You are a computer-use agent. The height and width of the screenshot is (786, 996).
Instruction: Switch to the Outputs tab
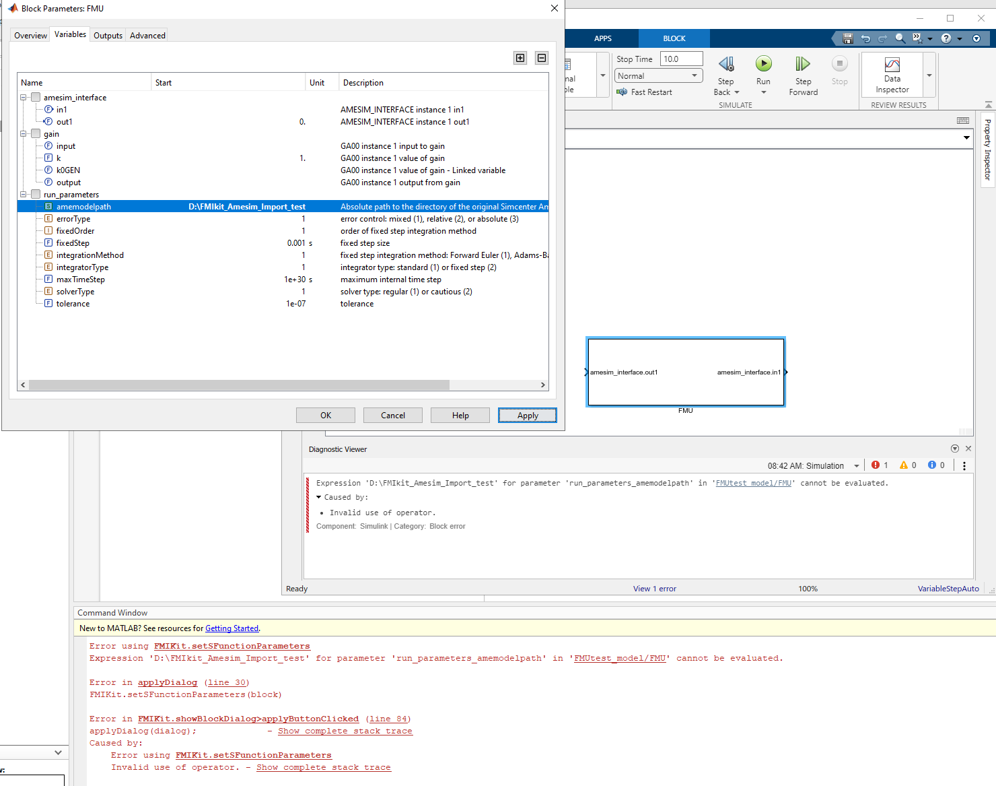(x=108, y=35)
